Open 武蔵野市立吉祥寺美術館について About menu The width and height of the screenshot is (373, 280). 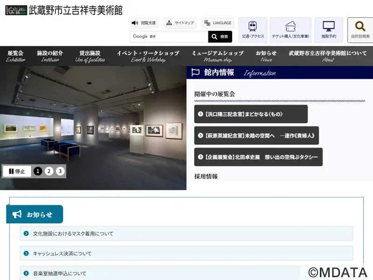(328, 56)
